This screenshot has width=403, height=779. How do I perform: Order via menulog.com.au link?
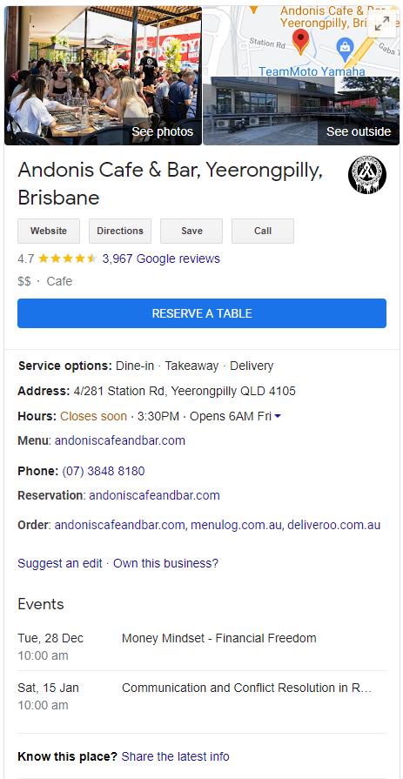236,525
